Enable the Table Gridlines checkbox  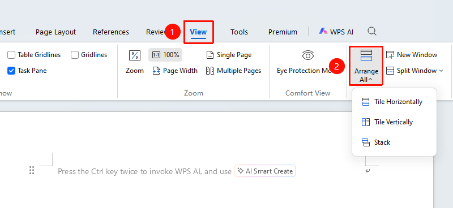tap(11, 55)
